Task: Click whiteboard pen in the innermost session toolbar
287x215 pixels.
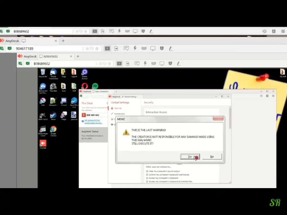Action: pos(179,64)
